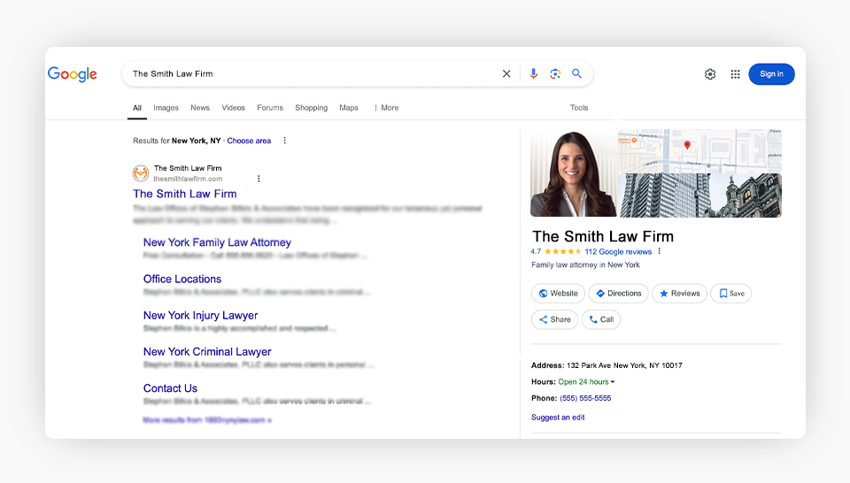Open New York Injury Lawyer sitelink

pos(201,315)
